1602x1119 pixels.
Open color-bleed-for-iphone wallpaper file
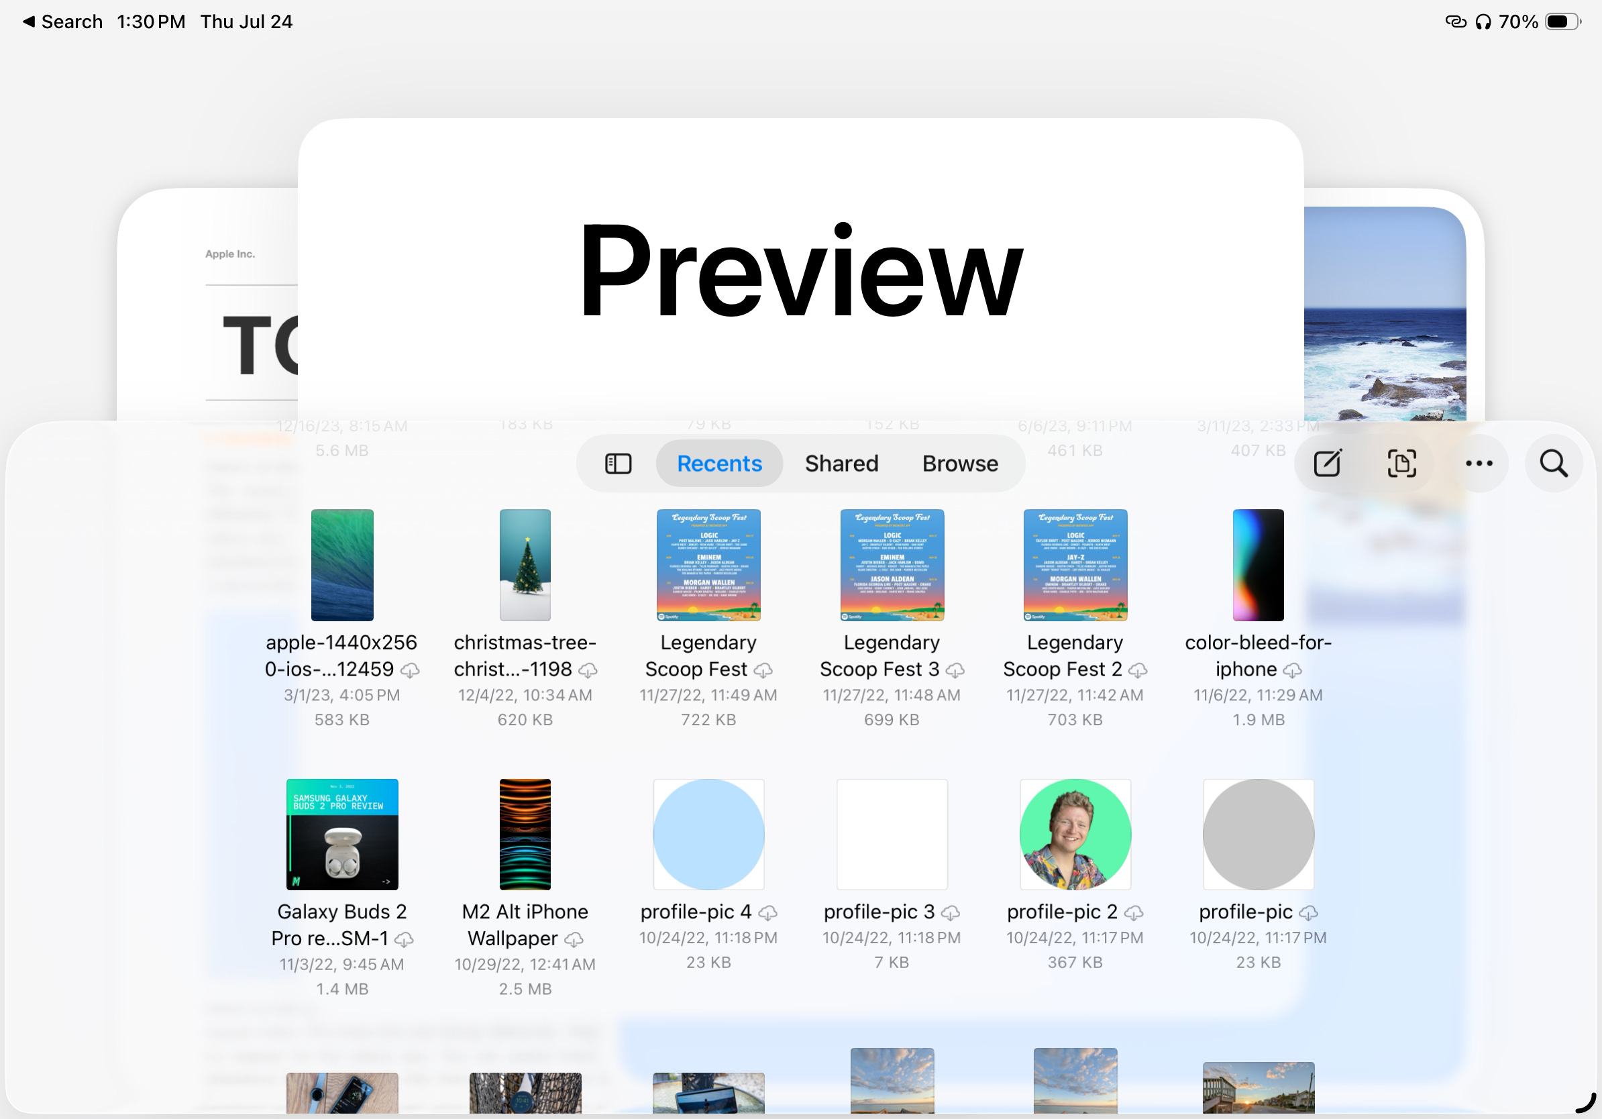point(1257,565)
